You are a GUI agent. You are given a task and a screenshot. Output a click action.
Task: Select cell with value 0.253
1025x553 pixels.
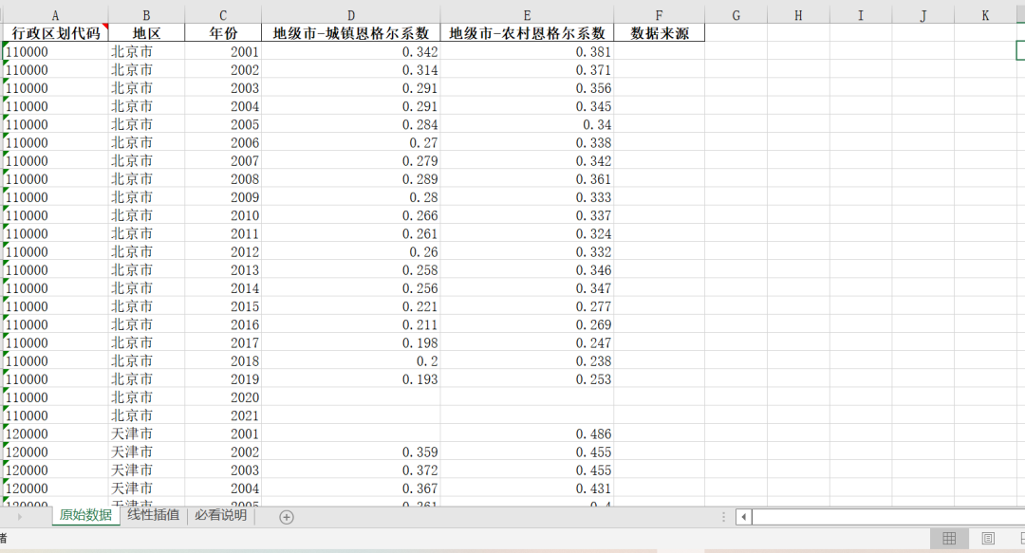[527, 379]
